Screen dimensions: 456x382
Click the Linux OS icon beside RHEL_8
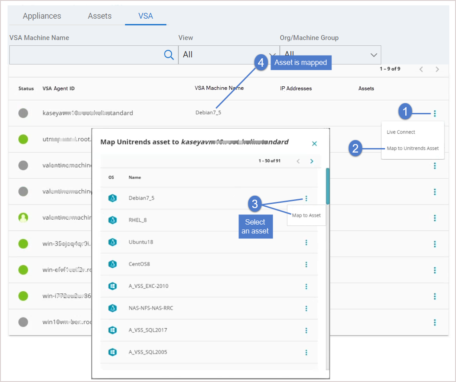point(113,220)
